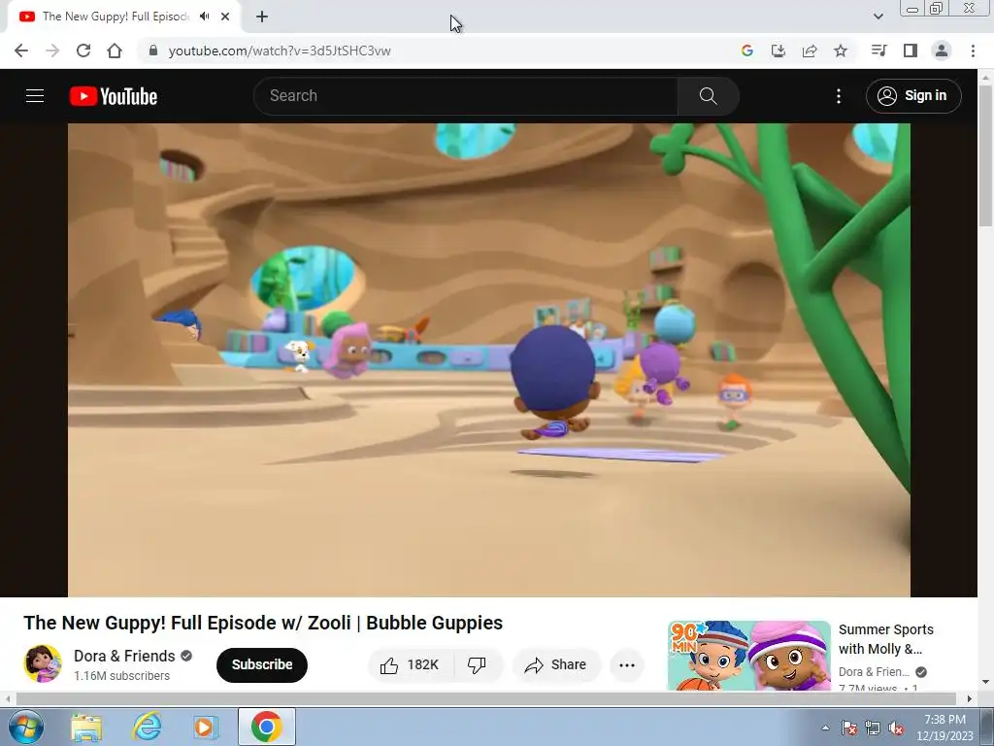Click the Google icon in address bar

pyautogui.click(x=747, y=51)
